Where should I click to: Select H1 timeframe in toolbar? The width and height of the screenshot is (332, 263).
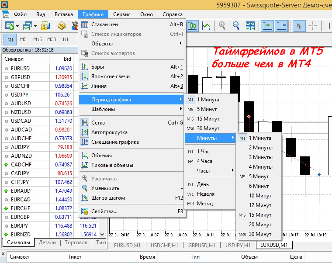pyautogui.click(x=66, y=39)
